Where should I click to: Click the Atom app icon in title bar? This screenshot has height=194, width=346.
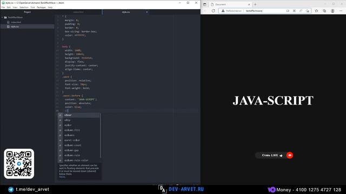point(3,3)
